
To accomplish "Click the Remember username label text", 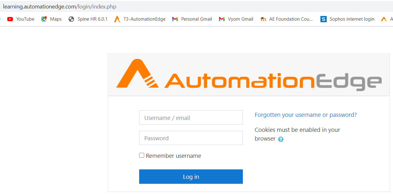I will tap(173, 156).
